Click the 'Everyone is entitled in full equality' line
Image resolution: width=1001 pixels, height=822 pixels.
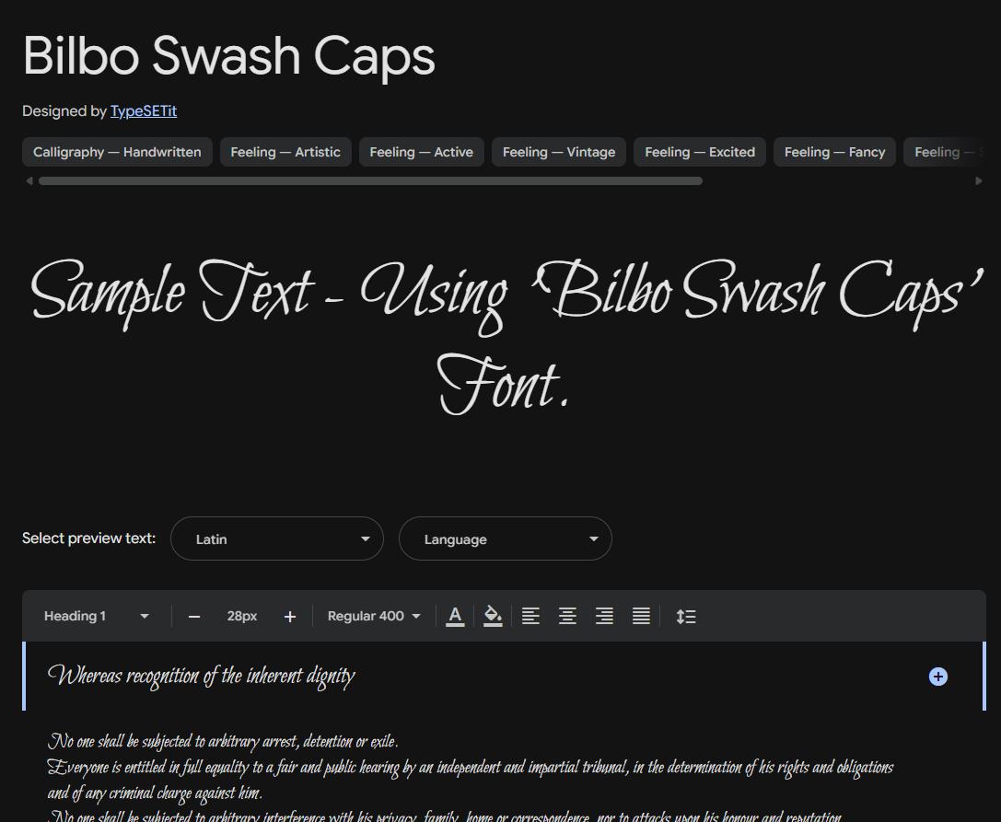click(471, 767)
